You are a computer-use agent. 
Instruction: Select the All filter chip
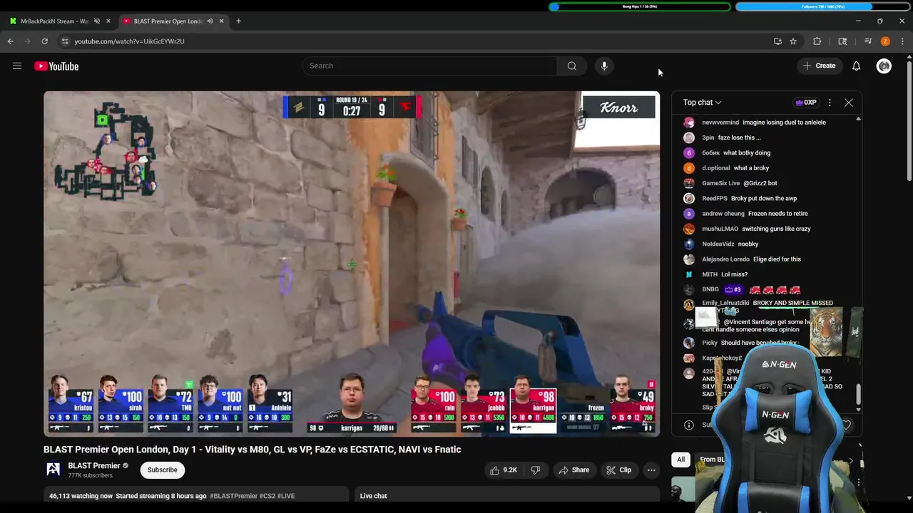[680, 460]
